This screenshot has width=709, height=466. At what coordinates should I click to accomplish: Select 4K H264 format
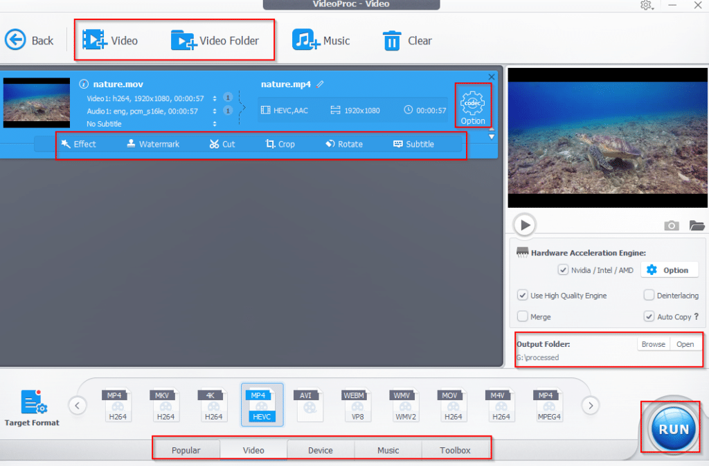coord(213,405)
